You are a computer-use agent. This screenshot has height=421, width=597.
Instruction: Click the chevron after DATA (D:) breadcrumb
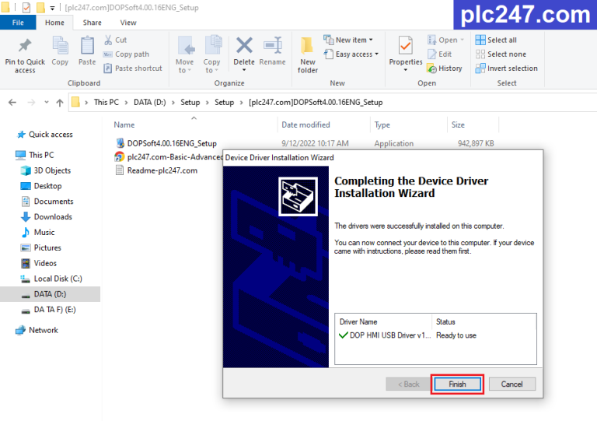pyautogui.click(x=173, y=103)
